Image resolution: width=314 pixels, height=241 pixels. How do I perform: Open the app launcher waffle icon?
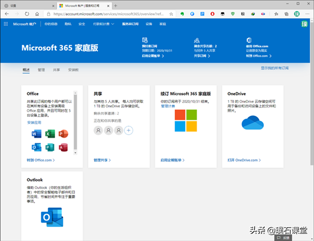coord(6,24)
